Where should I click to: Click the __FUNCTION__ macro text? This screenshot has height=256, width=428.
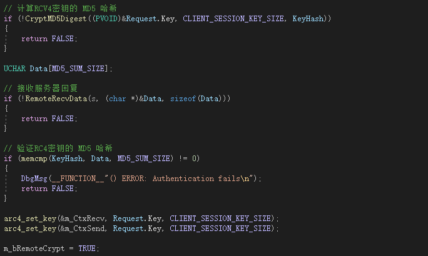click(78, 179)
